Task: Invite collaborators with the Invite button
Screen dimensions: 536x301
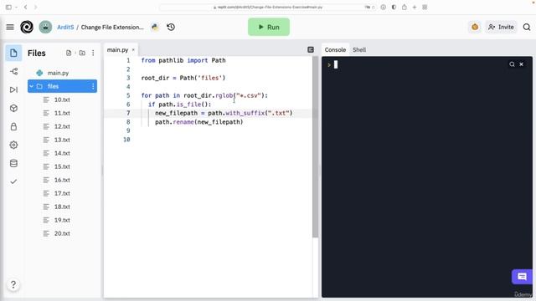Action: pyautogui.click(x=501, y=27)
